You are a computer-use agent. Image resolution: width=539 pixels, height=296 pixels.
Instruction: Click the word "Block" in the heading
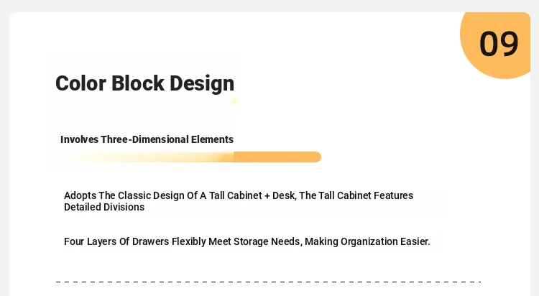(x=138, y=83)
